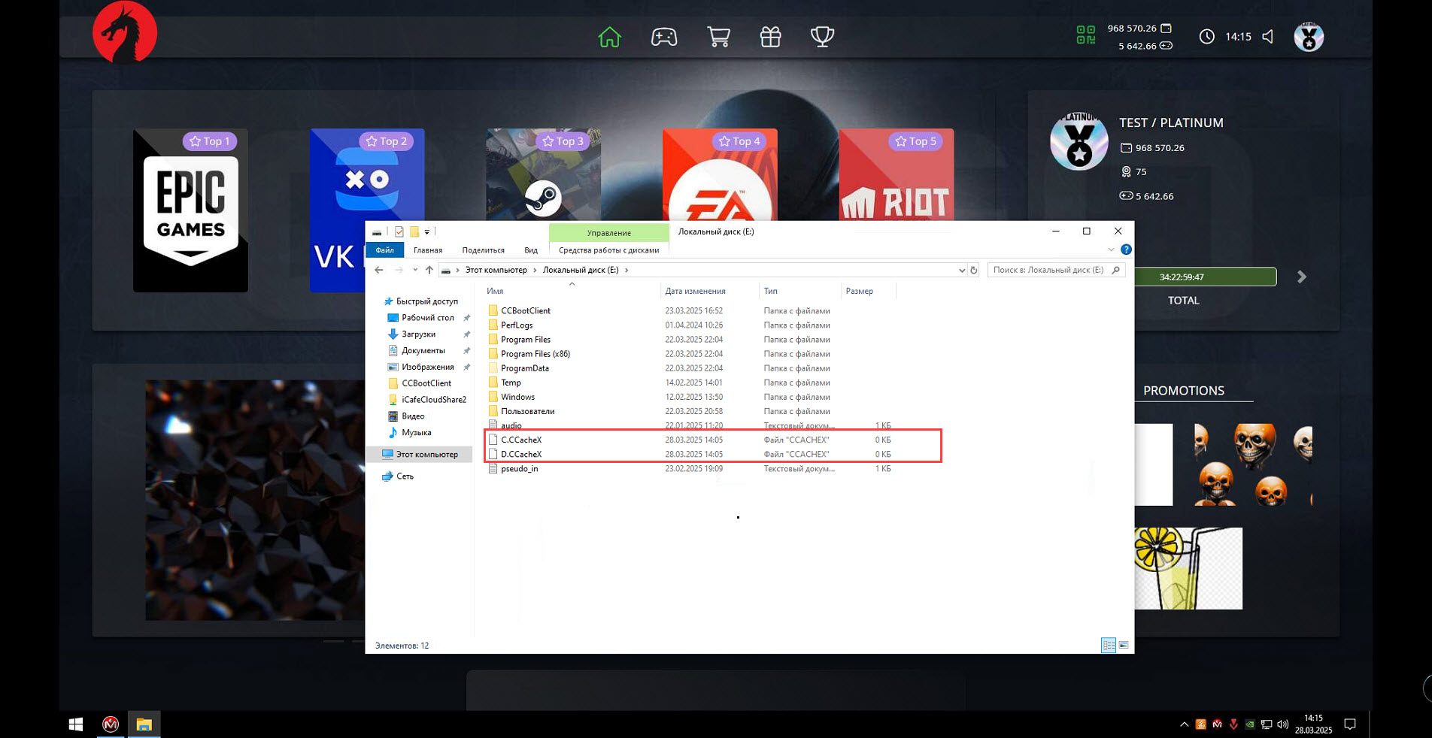Viewport: 1432px width, 738px height.
Task: Click the next arrow beside the TOTAL timer
Action: 1302,277
